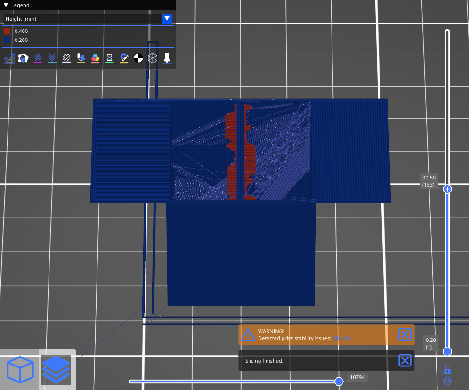469x390 pixels.
Task: Click the padlock to lock the vertical slider
Action: tap(447, 370)
